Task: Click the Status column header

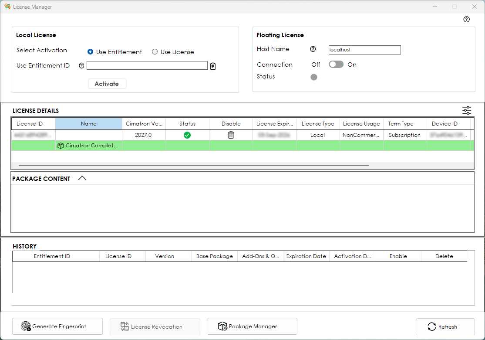Action: click(x=188, y=123)
